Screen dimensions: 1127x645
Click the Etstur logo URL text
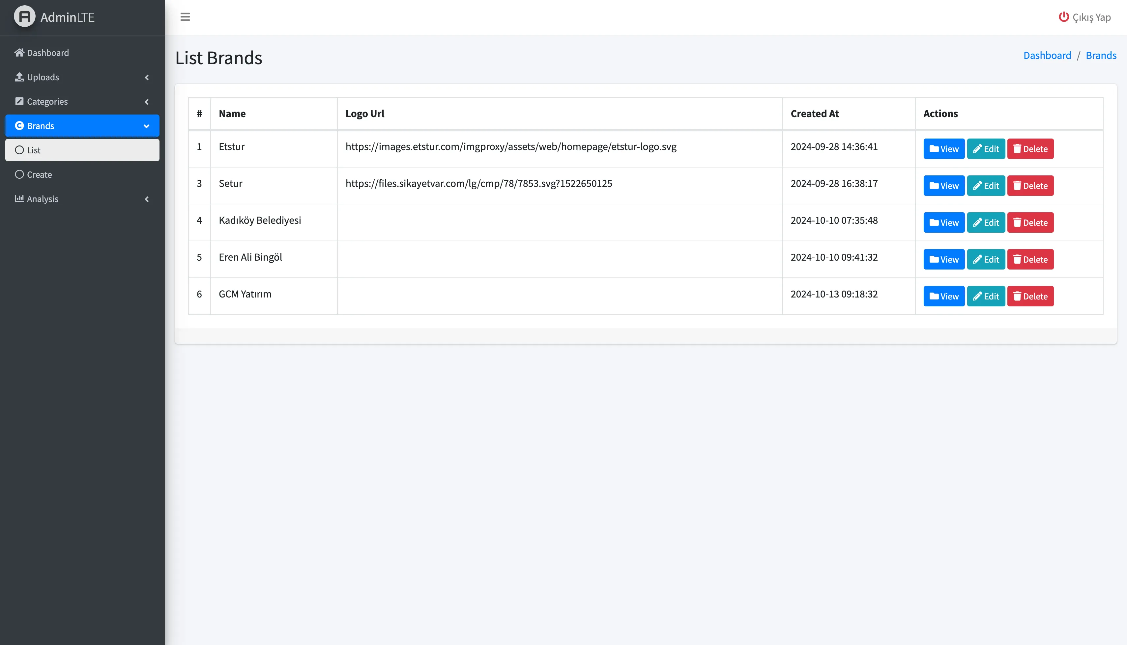pyautogui.click(x=510, y=147)
